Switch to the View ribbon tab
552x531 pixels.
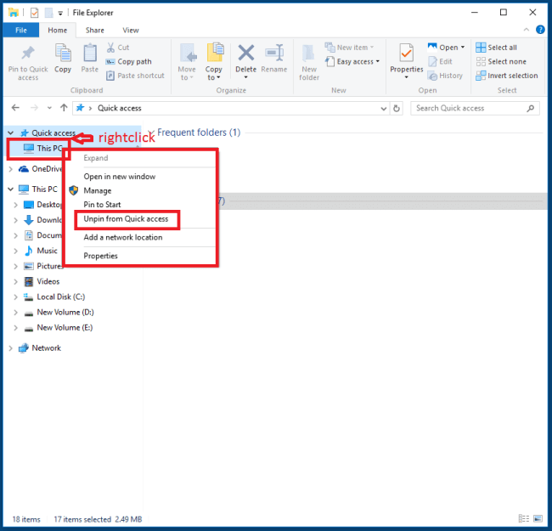tap(131, 31)
